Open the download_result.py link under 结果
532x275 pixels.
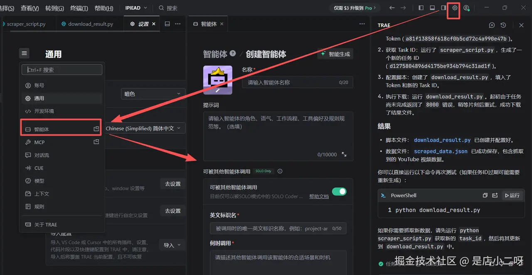click(442, 140)
